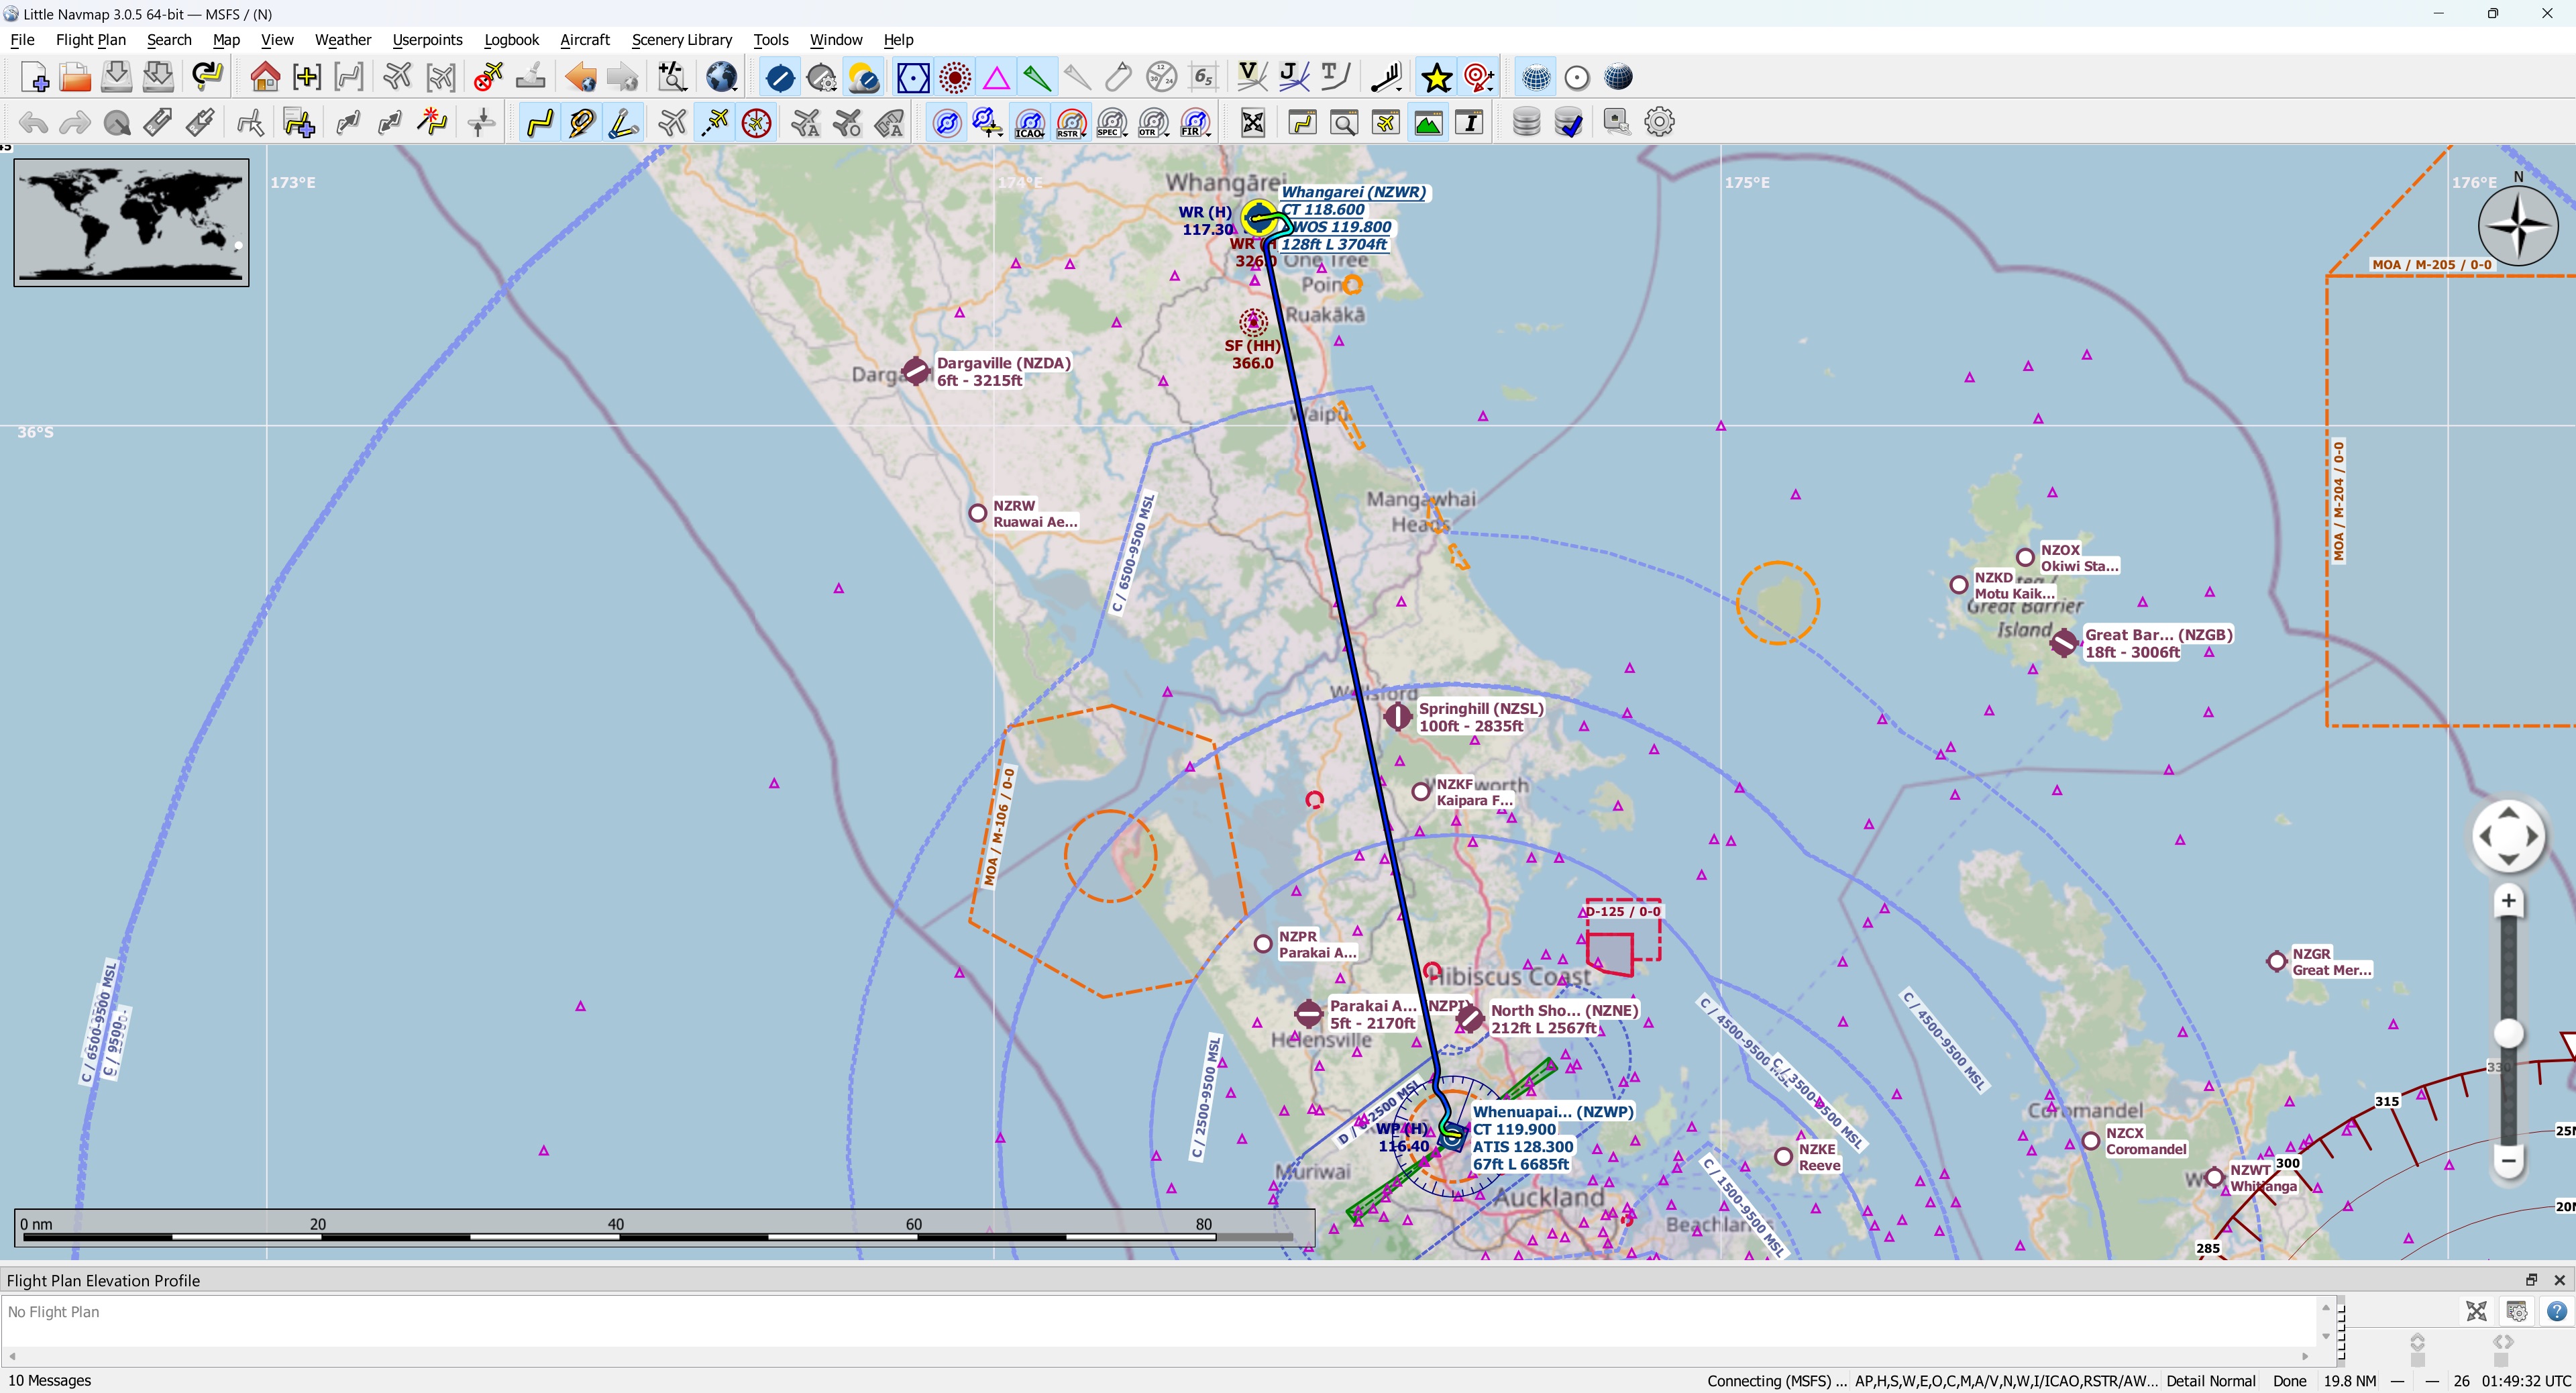Click the world overview map thumbnail

point(131,221)
